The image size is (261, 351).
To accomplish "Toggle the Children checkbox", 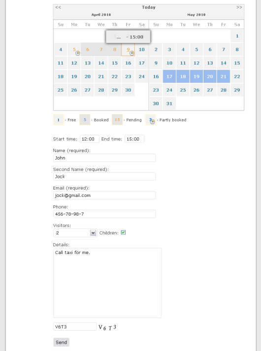I will [123, 232].
